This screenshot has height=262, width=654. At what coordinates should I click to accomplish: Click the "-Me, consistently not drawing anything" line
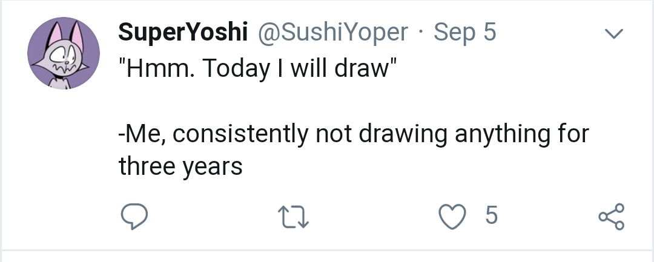352,134
